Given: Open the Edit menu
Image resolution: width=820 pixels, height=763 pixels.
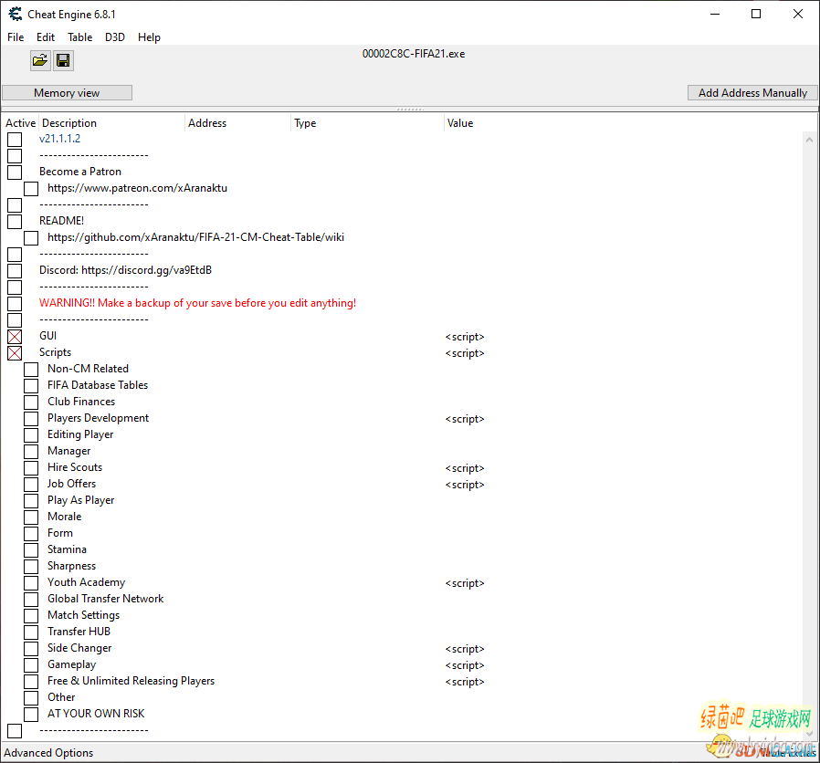Looking at the screenshot, I should click(46, 37).
